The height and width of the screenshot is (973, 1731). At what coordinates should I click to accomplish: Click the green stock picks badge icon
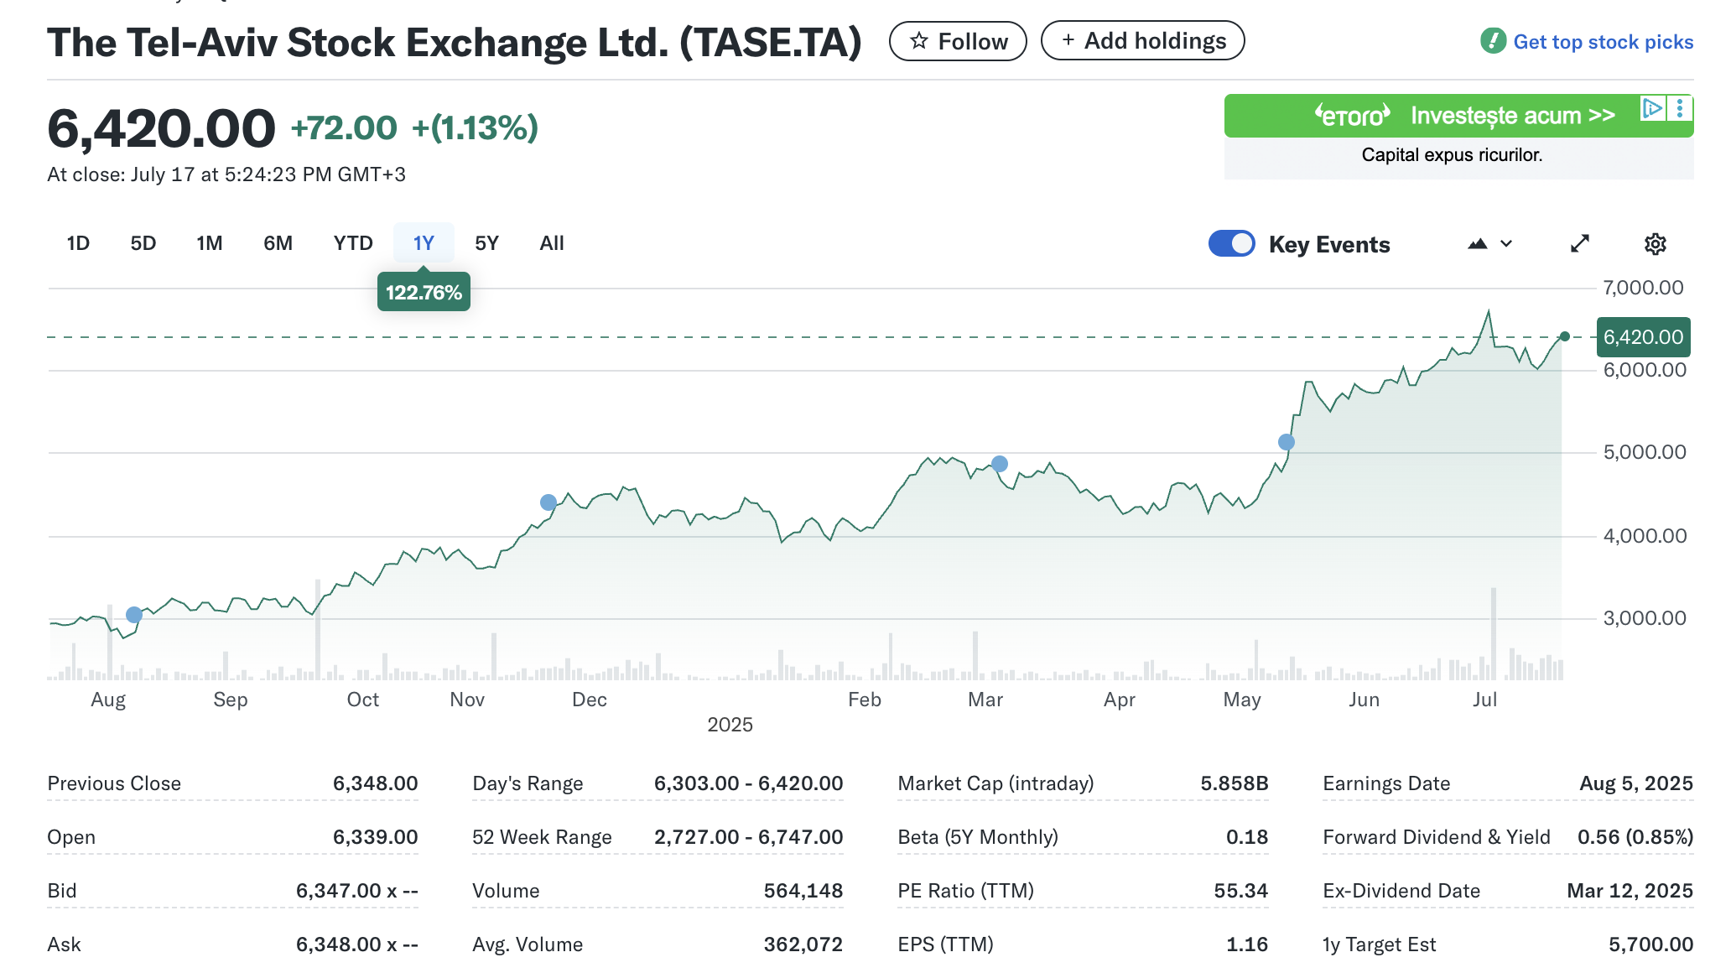(1493, 41)
